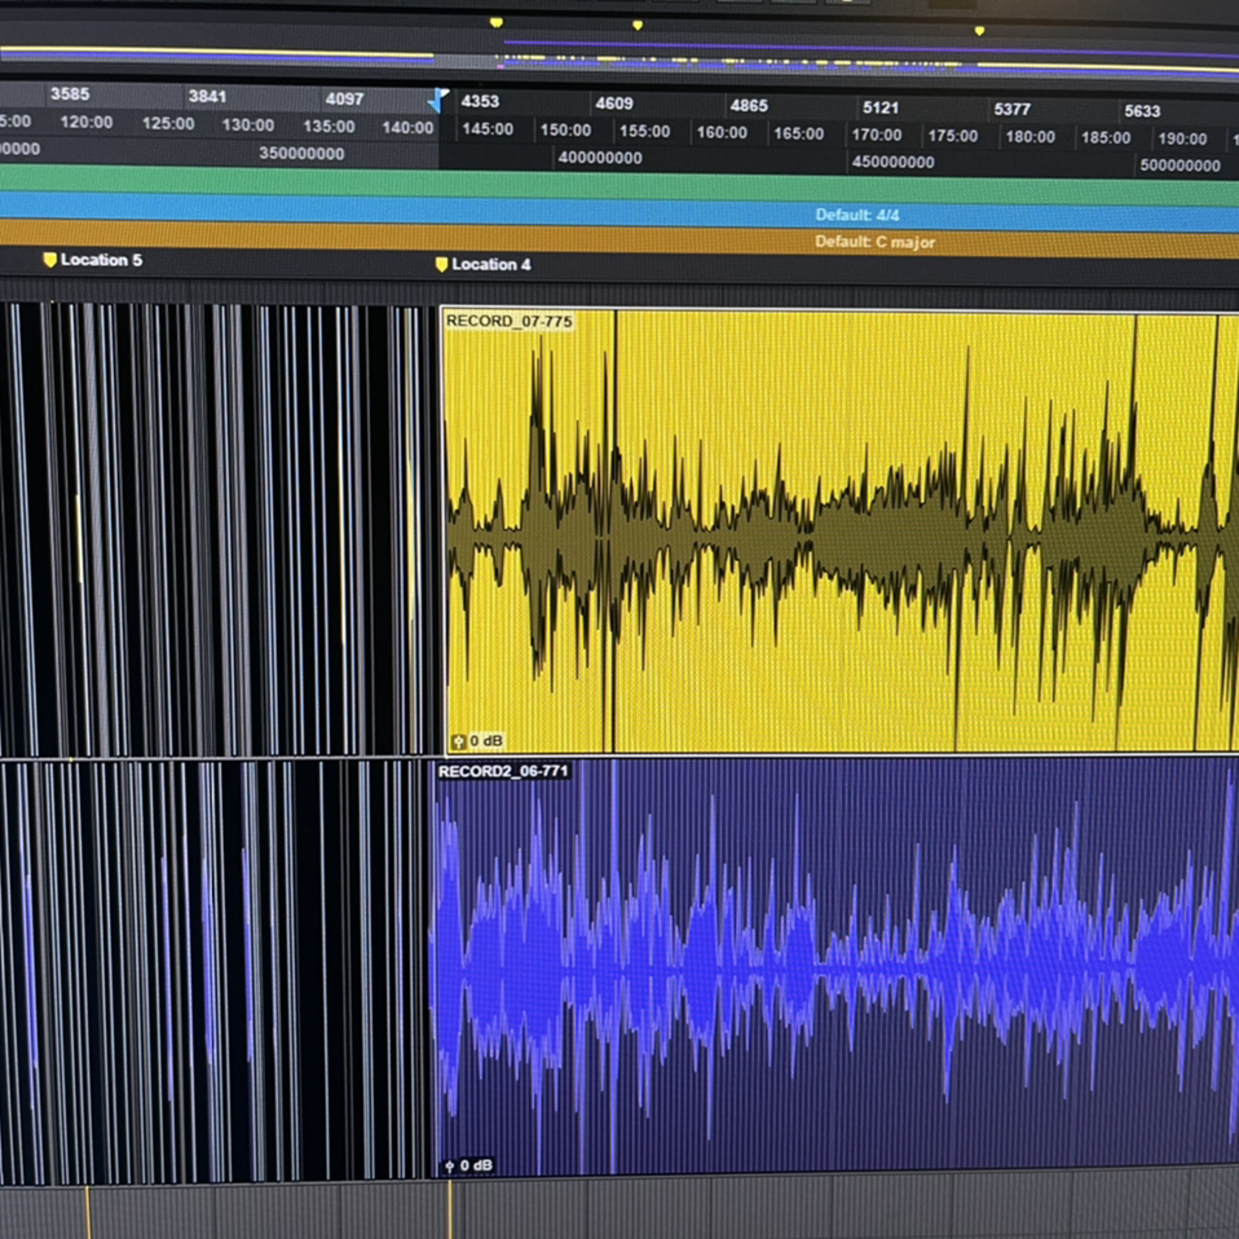
Task: Click bar 5633 in the bars ruler
Action: point(1142,112)
